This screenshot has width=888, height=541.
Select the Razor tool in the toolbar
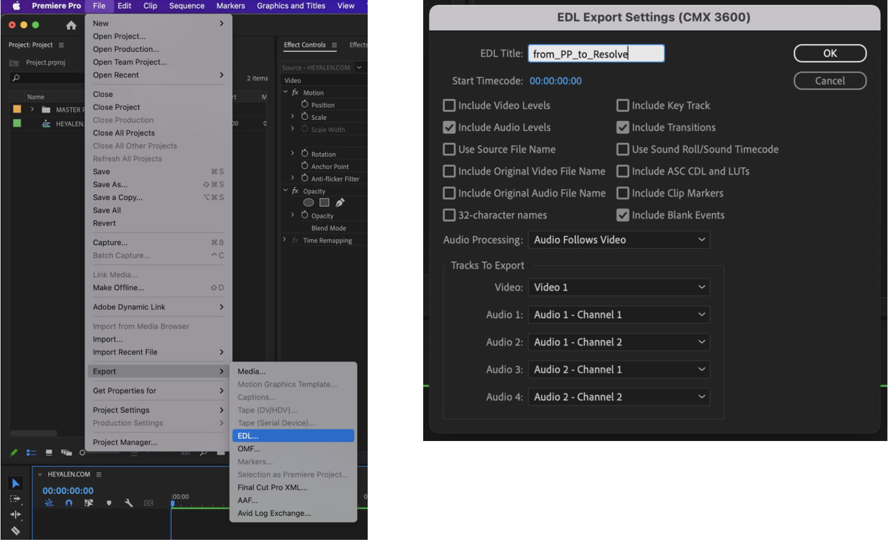click(x=16, y=530)
